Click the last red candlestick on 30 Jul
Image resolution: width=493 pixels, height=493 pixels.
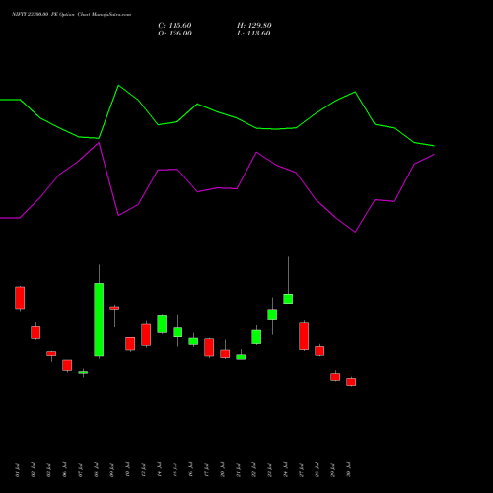pyautogui.click(x=351, y=382)
